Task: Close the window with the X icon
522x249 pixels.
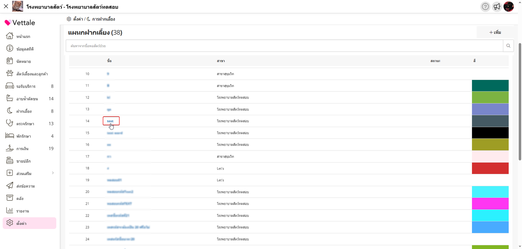Action: [x=6, y=6]
